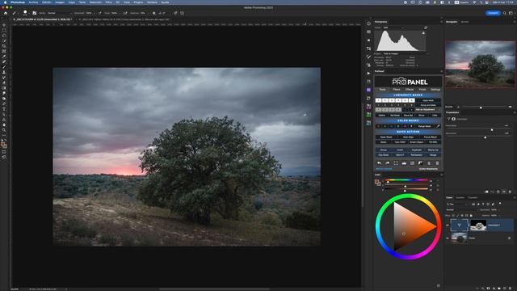
Task: Select the Intensidad 1 layer mask thumbnail
Action: point(478,226)
